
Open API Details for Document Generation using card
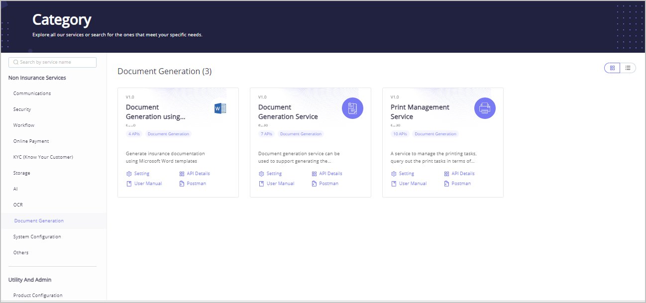(x=198, y=174)
